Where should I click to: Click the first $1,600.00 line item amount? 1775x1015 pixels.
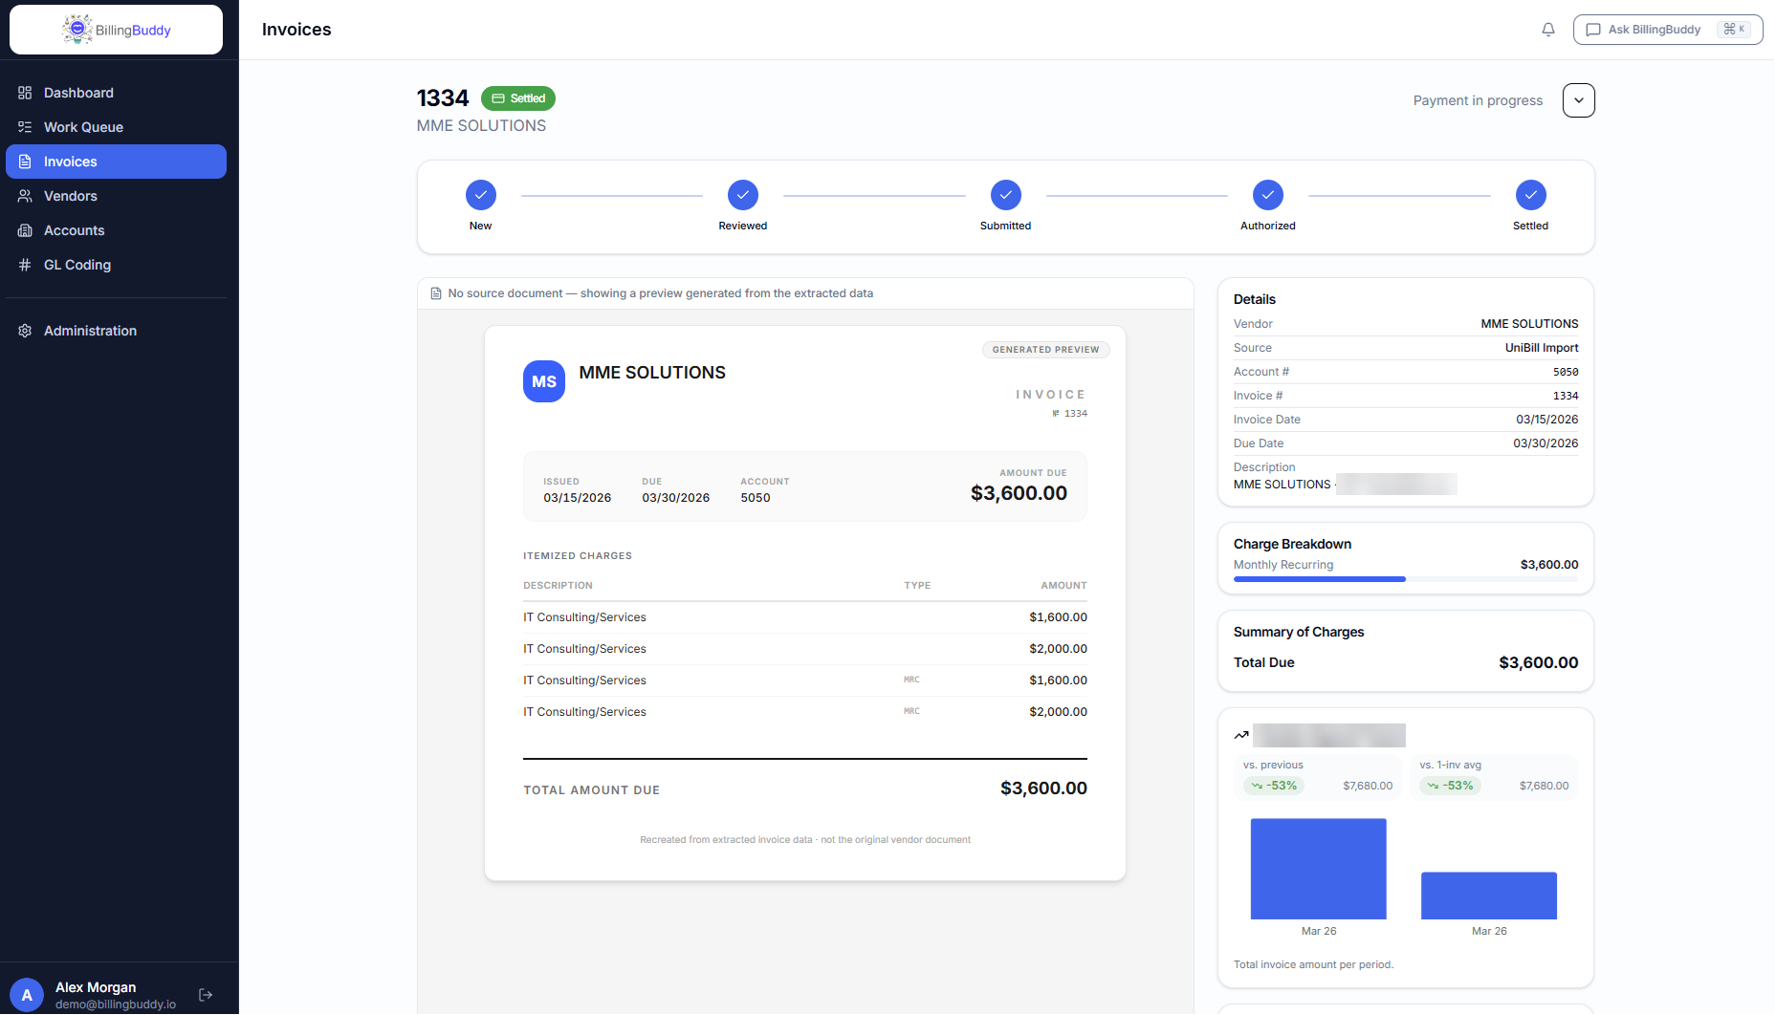[x=1058, y=617]
